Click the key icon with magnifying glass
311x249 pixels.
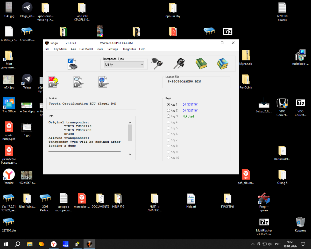click(78, 82)
